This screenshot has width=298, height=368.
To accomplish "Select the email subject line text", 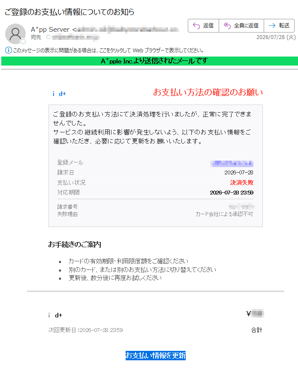I will 69,12.
